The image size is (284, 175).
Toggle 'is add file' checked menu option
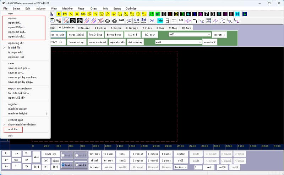(x=14, y=48)
